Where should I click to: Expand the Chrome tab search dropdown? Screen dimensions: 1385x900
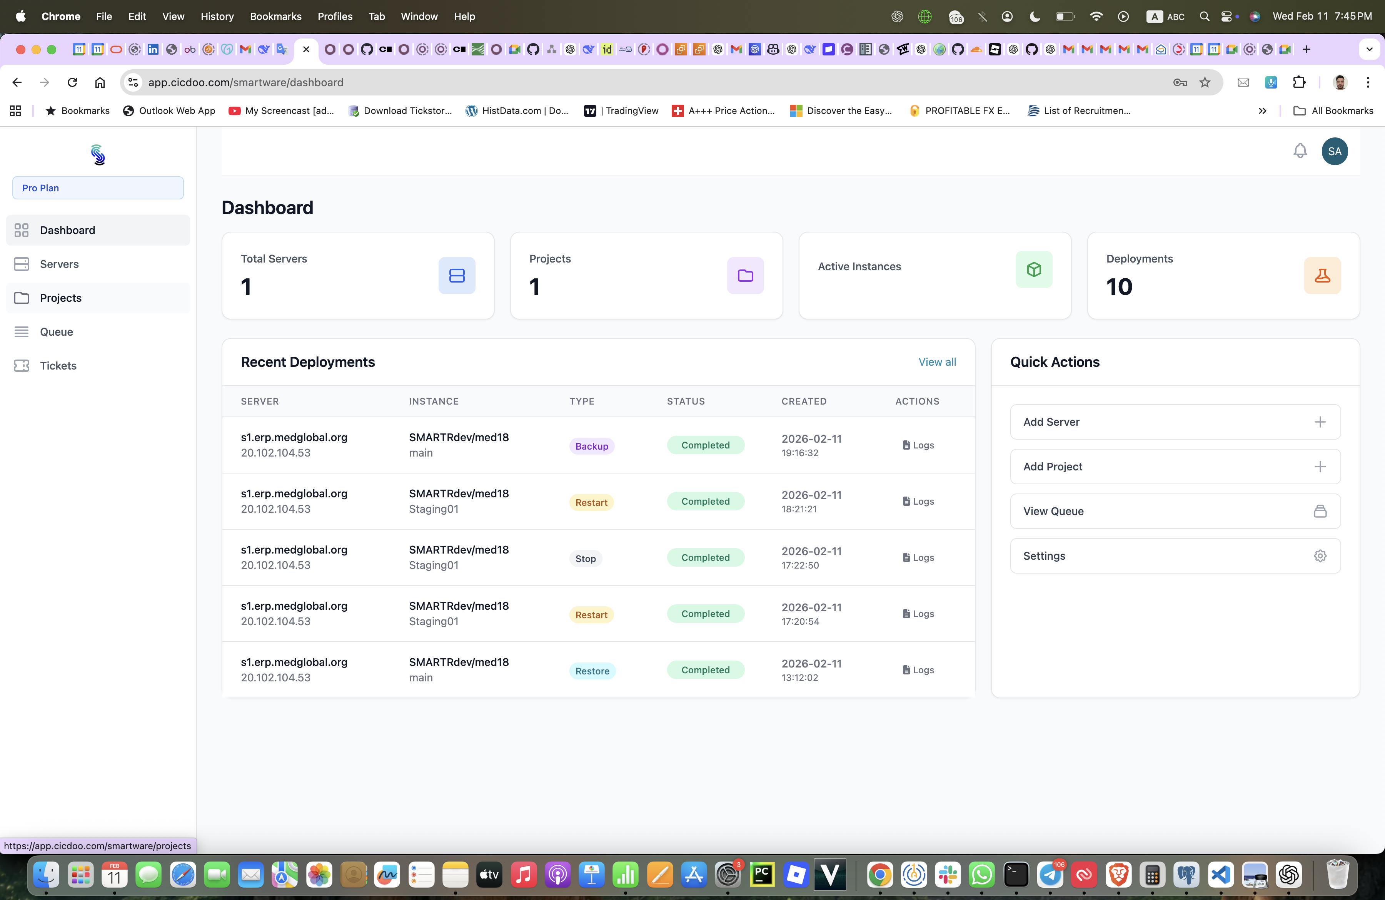1369,50
